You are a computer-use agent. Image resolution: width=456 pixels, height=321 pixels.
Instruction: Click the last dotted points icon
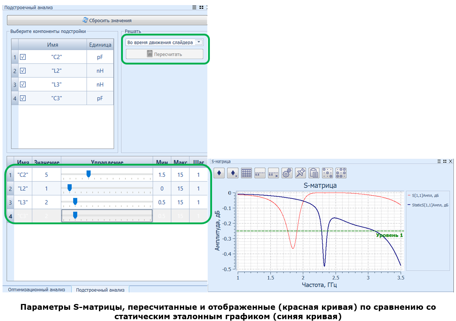[x=341, y=173]
